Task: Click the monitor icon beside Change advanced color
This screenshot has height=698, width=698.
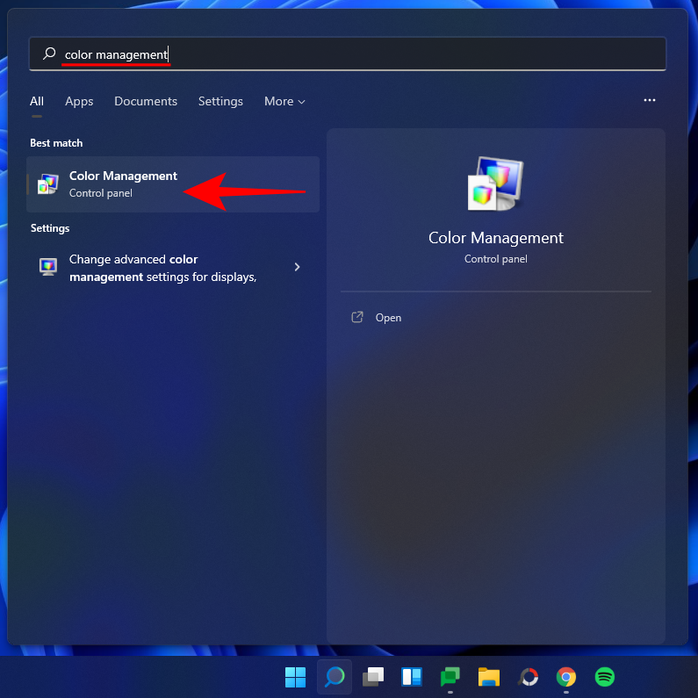Action: pyautogui.click(x=48, y=267)
